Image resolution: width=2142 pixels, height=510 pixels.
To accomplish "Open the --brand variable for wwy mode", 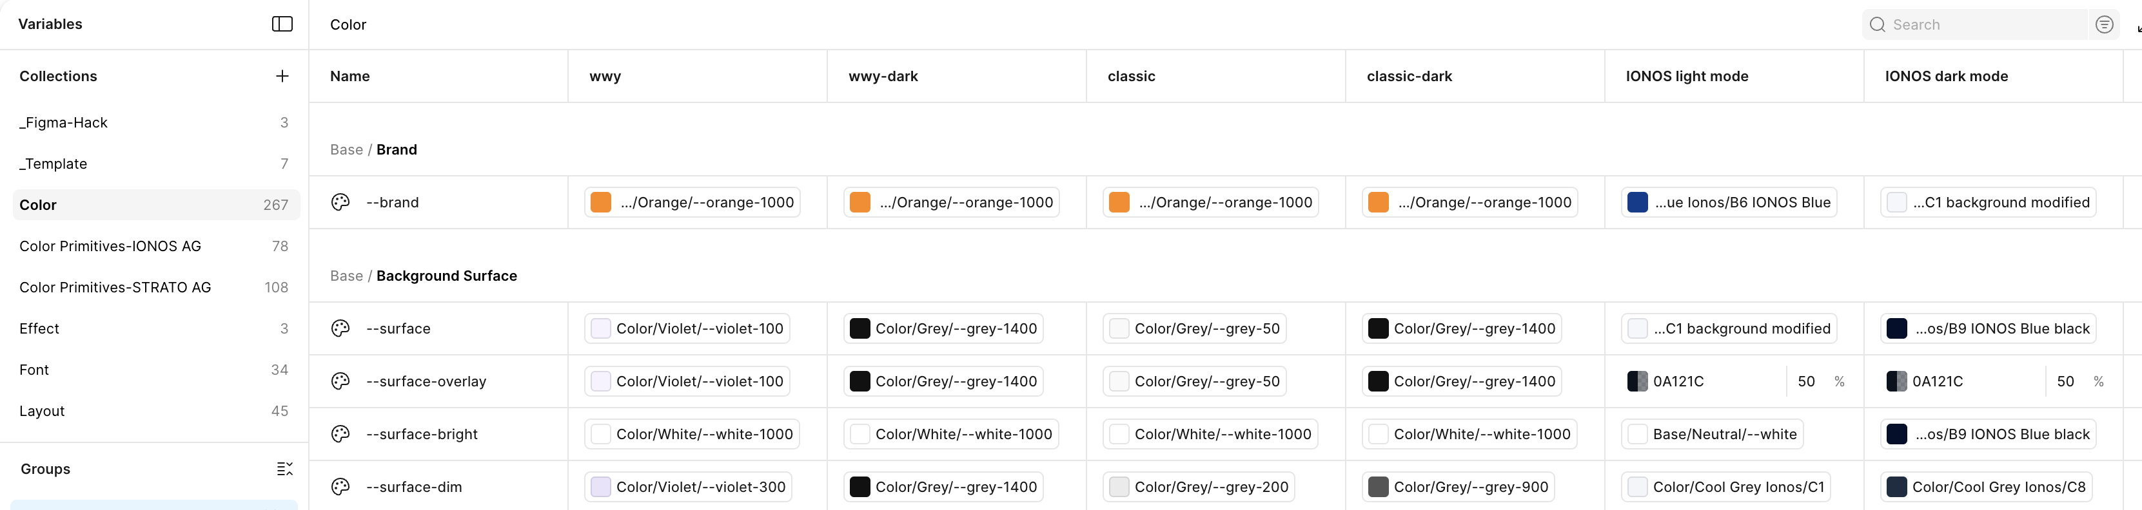I will 692,202.
